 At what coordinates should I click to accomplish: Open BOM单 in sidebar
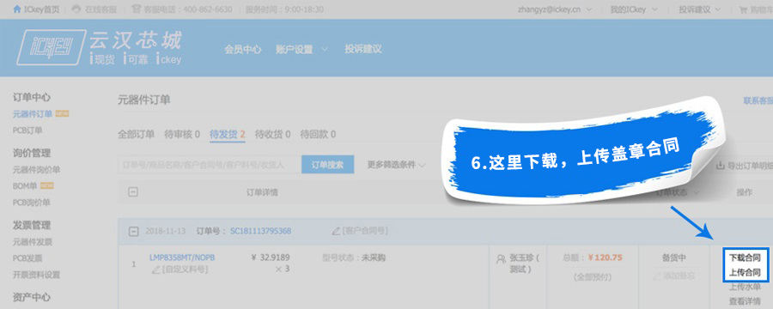25,185
